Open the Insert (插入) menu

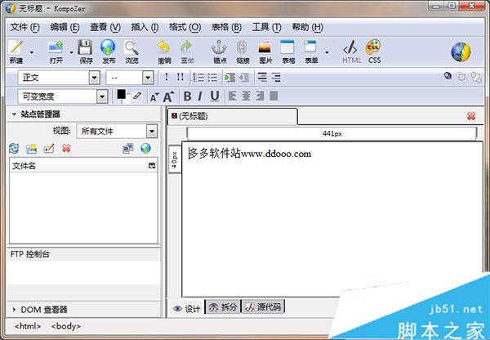[145, 27]
